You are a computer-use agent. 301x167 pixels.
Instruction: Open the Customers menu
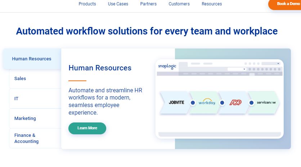(x=179, y=4)
